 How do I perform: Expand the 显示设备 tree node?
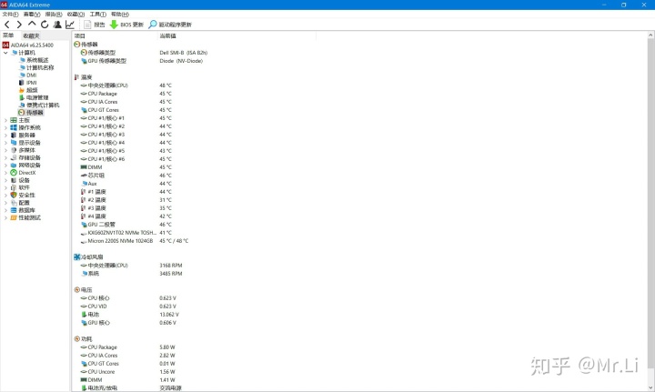coord(5,143)
